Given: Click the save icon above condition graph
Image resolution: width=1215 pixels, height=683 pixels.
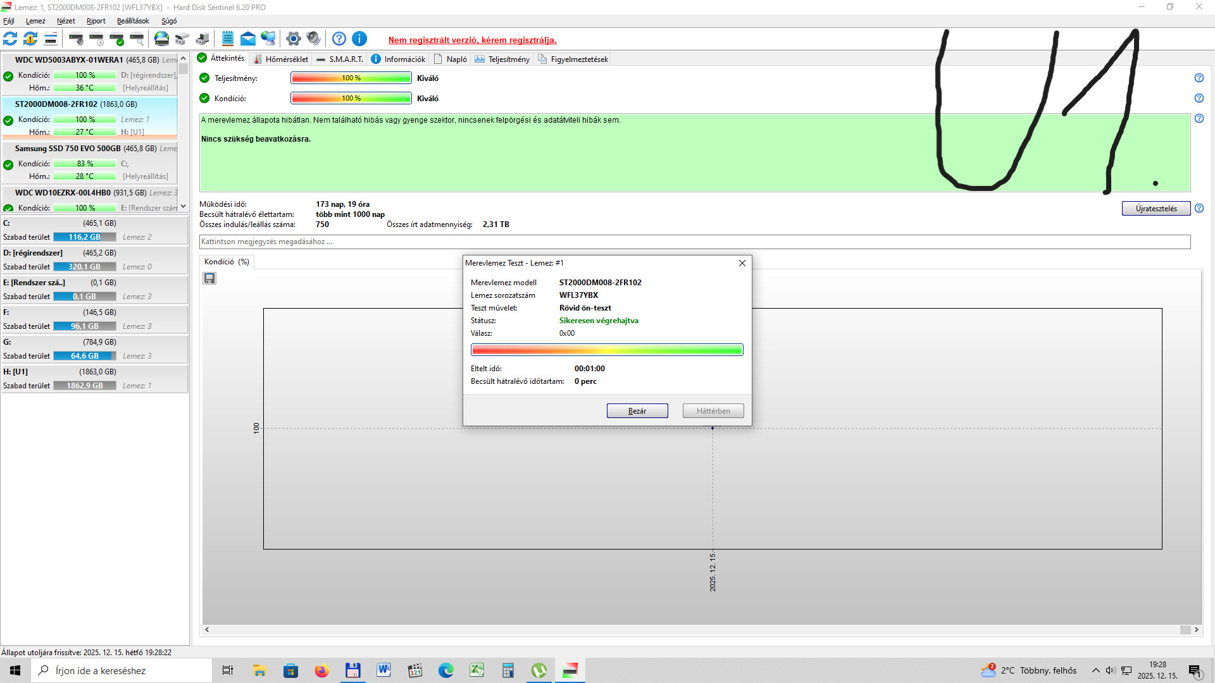Looking at the screenshot, I should click(x=209, y=278).
